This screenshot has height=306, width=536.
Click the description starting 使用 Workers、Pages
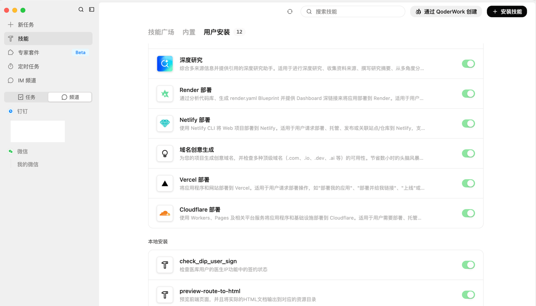tap(301, 218)
